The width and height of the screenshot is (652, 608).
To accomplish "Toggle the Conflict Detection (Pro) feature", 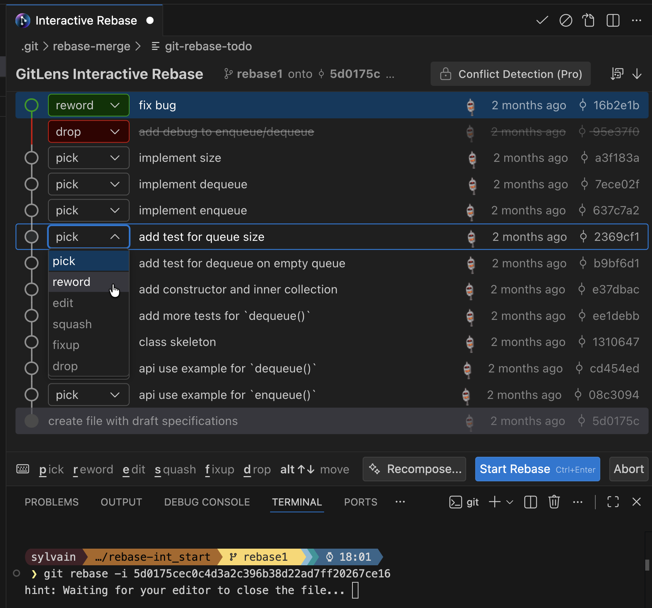I will tap(511, 74).
